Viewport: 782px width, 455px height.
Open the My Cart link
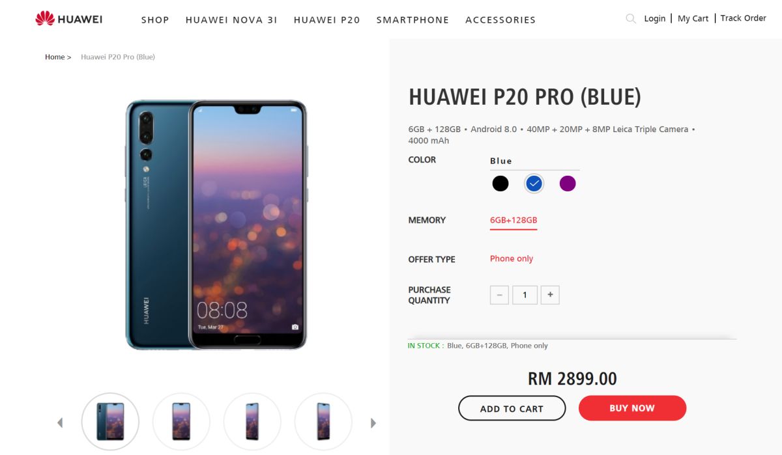pos(693,18)
